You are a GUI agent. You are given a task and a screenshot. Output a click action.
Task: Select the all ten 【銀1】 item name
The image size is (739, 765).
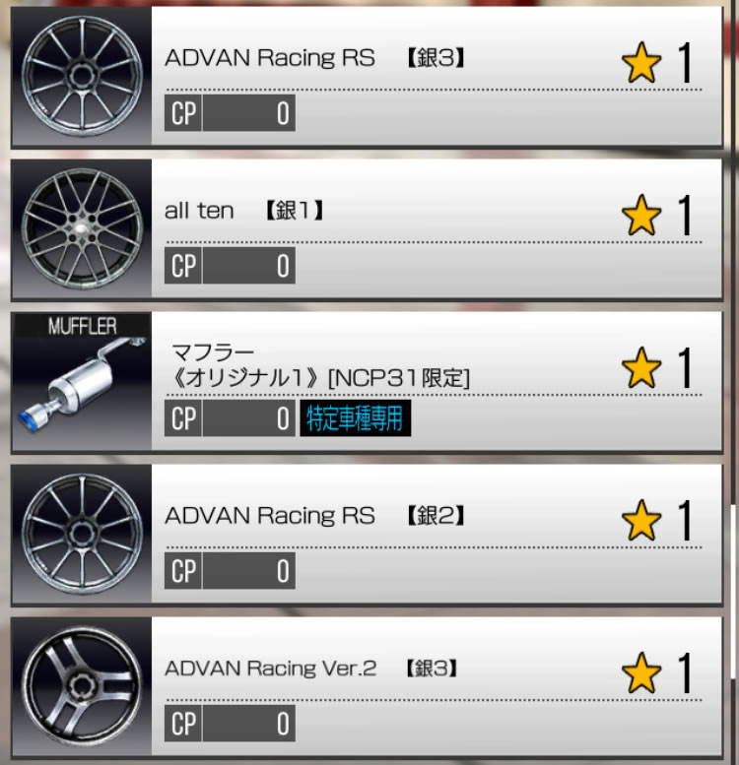[x=244, y=211]
